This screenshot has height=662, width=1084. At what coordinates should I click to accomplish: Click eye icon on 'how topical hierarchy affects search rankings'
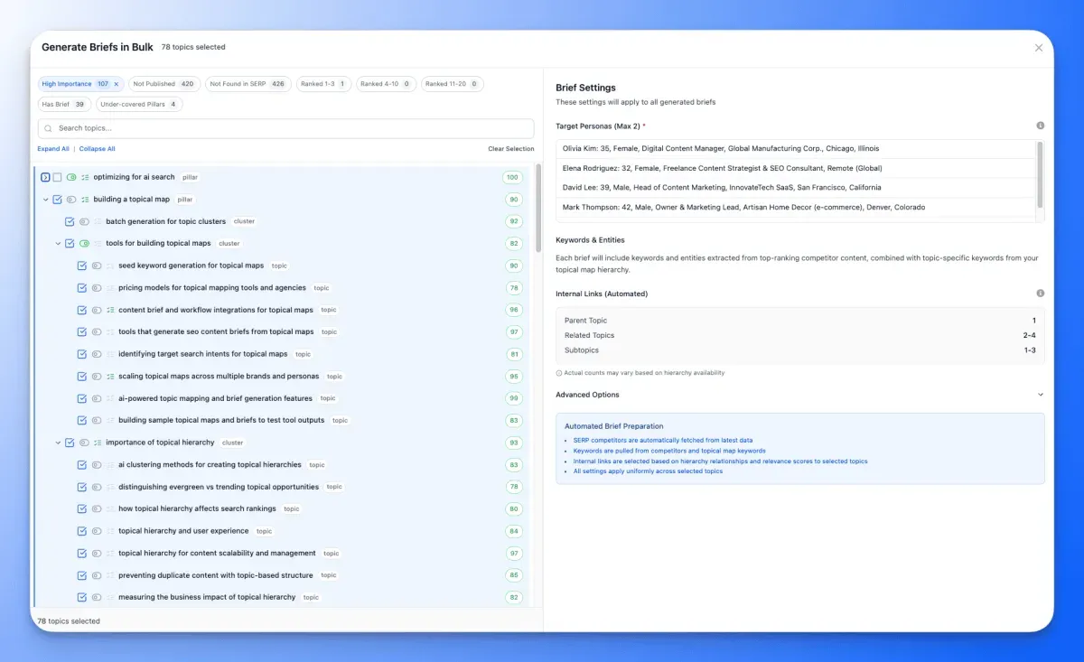(x=97, y=509)
